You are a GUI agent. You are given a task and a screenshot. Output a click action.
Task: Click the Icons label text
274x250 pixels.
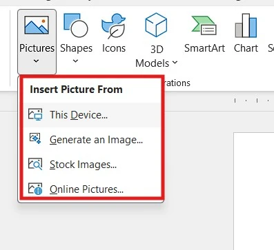click(114, 48)
